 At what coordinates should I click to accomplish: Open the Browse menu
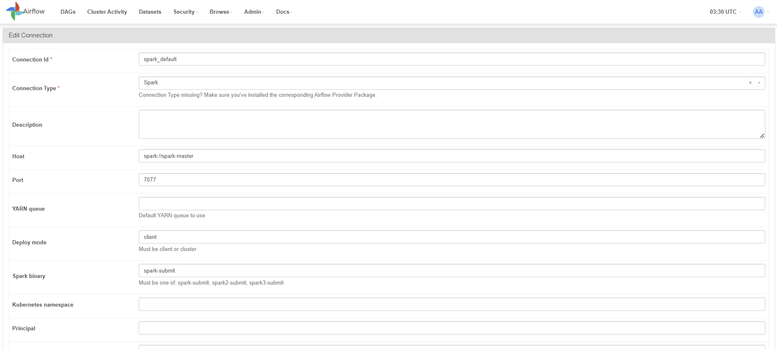[x=221, y=12]
